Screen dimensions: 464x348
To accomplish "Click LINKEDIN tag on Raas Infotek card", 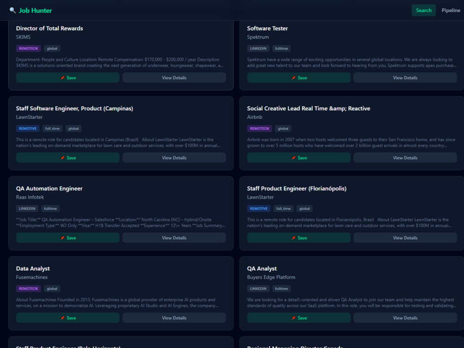I will click(27, 209).
